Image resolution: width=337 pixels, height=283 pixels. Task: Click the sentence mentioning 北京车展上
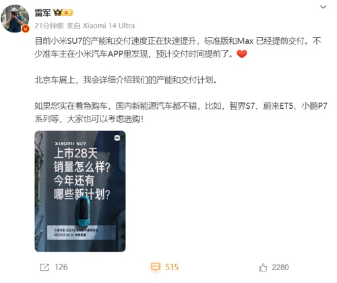[126, 80]
